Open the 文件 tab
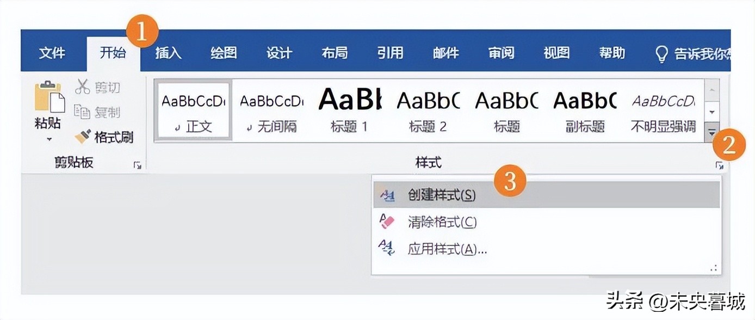The height and width of the screenshot is (320, 755). click(52, 53)
